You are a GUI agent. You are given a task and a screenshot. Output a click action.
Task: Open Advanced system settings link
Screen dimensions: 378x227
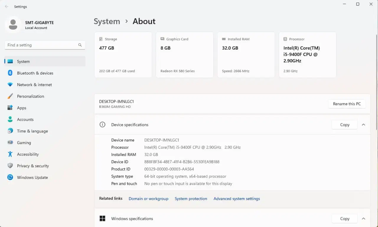click(x=237, y=199)
